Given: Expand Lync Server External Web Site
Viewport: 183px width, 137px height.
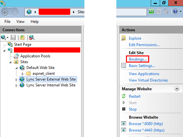Looking at the screenshot, I should [x=16, y=80].
